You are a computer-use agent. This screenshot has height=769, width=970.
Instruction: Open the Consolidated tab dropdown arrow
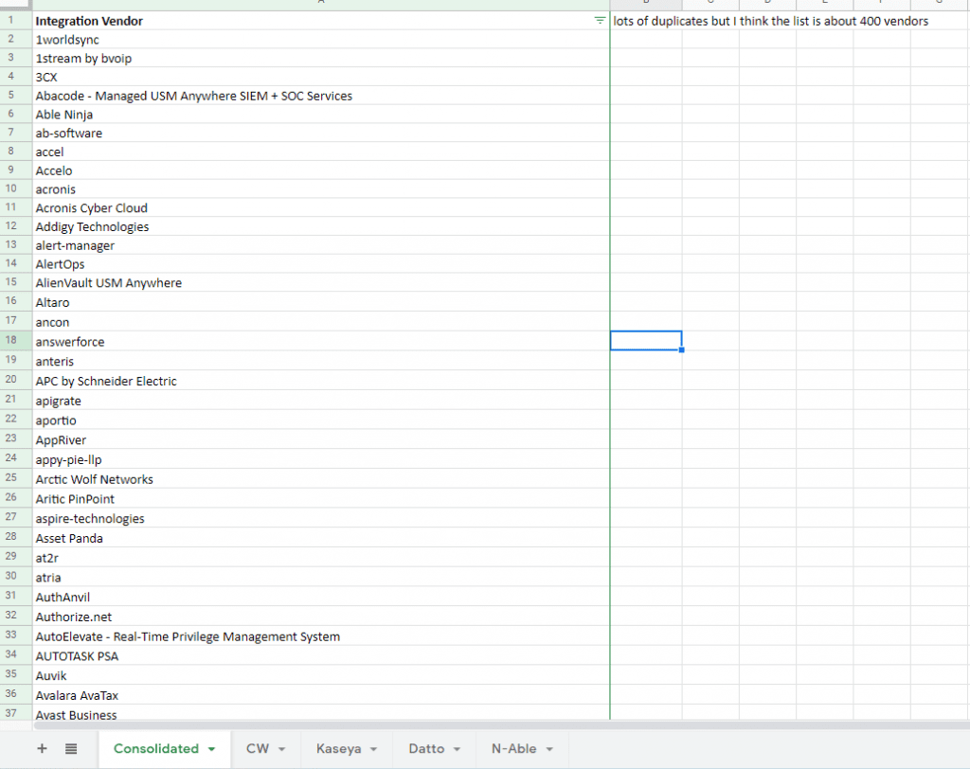point(211,749)
